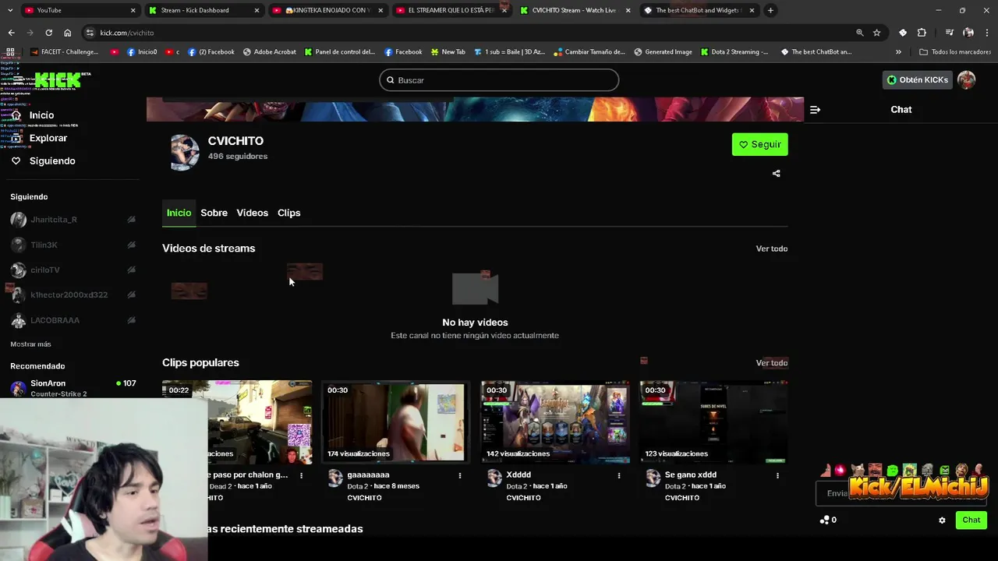Open Siguiendo in the sidebar
This screenshot has width=998, height=561.
click(x=43, y=161)
